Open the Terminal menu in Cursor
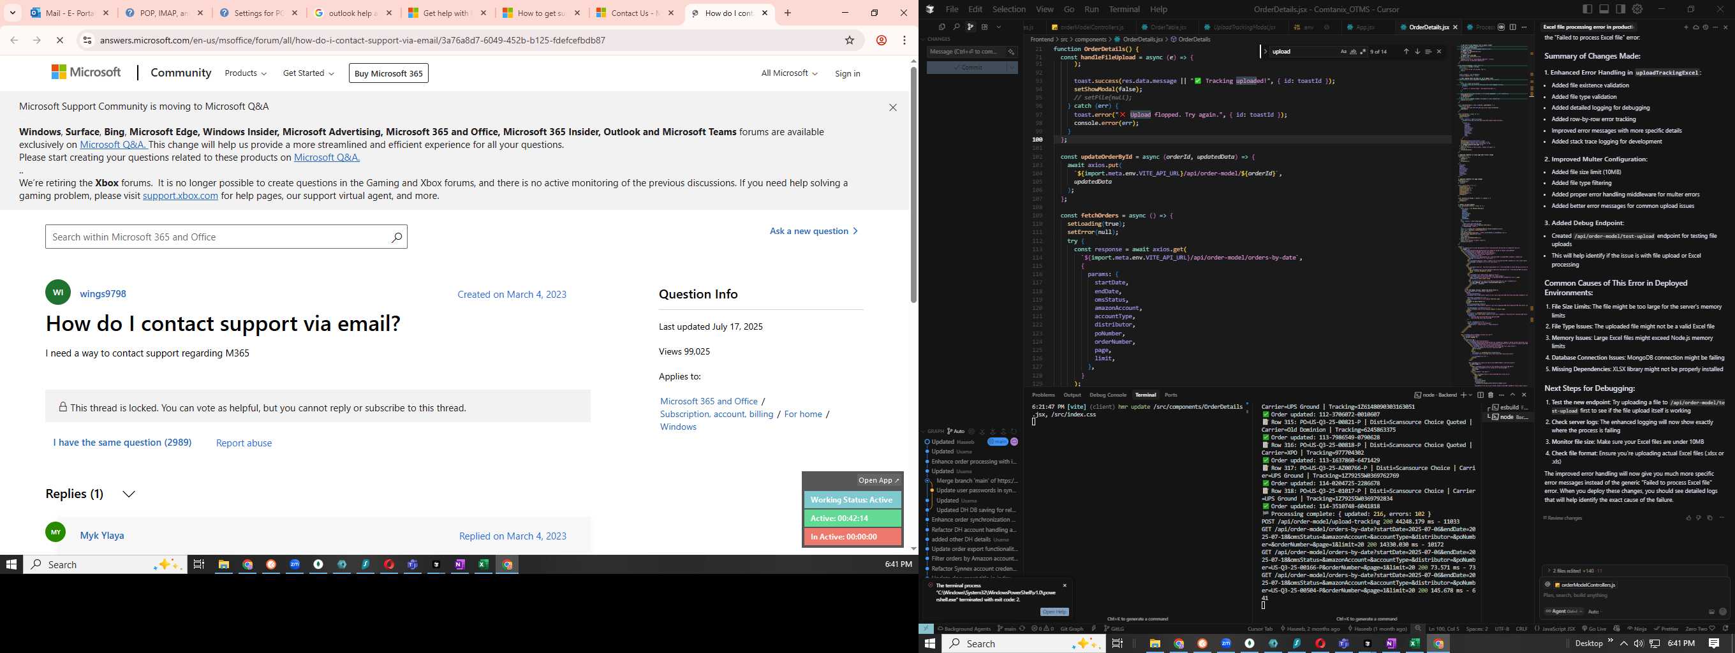 coord(1124,10)
